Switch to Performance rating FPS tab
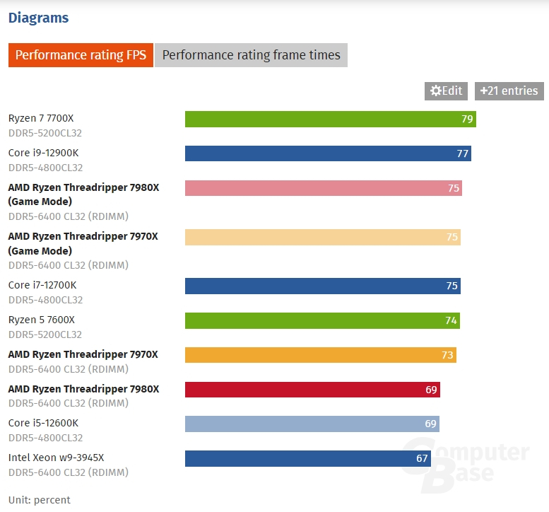Viewport: 549px width, 512px height. [81, 55]
